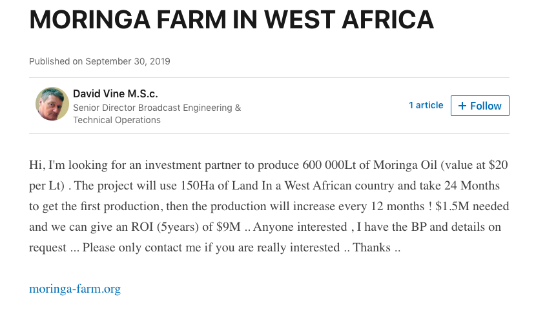
Task: Click the '600 000Lt' quantity text
Action: click(x=329, y=165)
